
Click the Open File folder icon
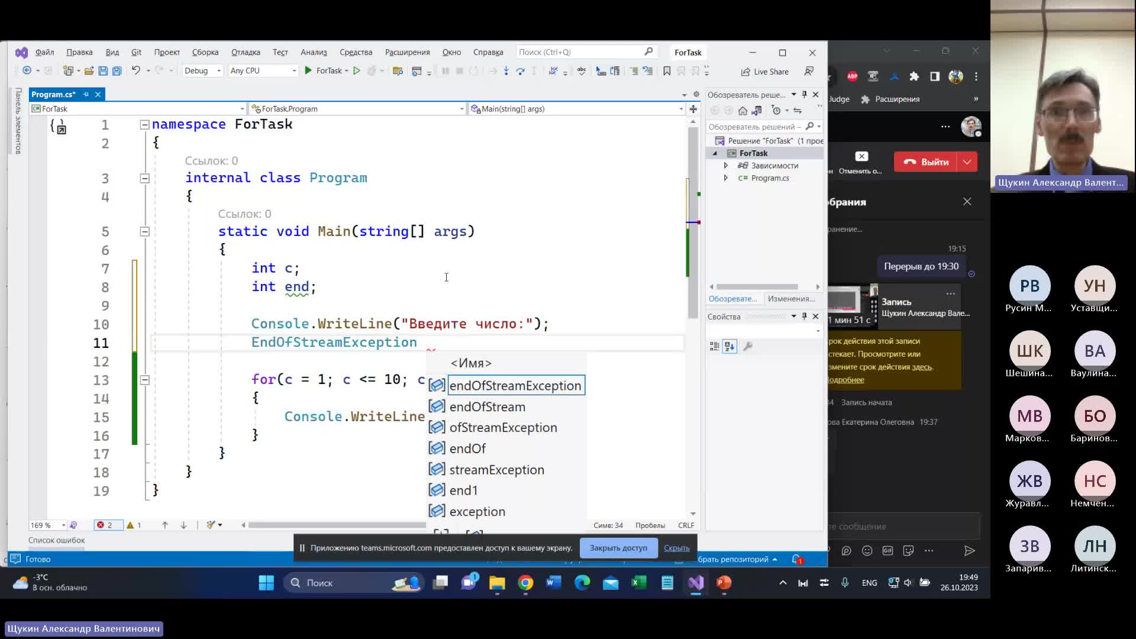(x=89, y=71)
